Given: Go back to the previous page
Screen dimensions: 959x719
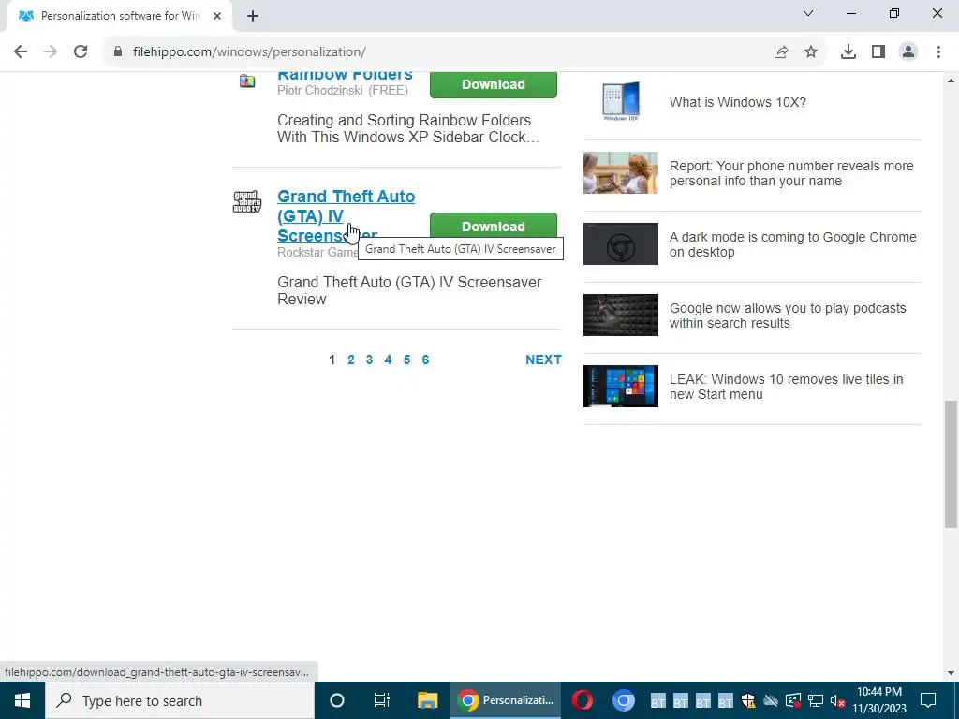Looking at the screenshot, I should [21, 51].
